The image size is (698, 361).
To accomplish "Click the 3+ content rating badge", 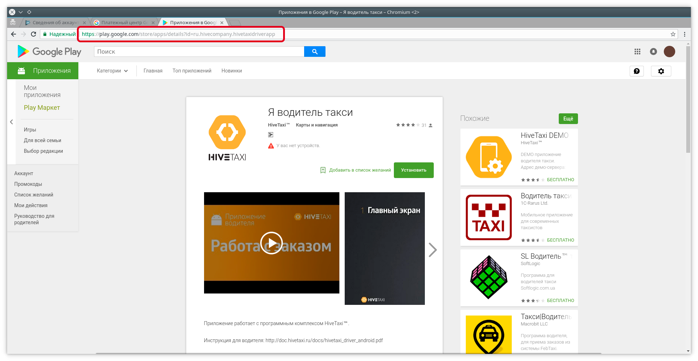I will (x=271, y=135).
